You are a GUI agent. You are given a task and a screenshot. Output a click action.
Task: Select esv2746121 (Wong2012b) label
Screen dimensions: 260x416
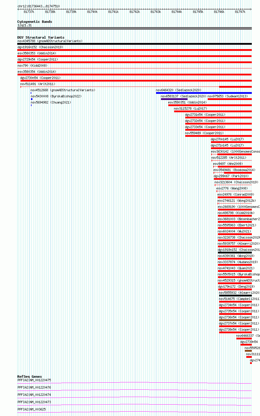click(x=237, y=201)
